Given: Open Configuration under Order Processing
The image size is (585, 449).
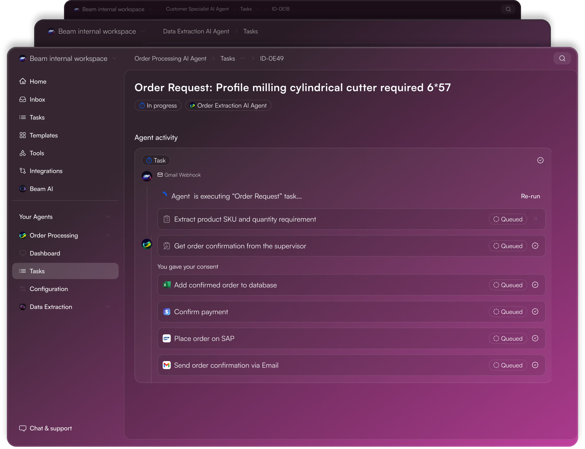Looking at the screenshot, I should point(49,289).
